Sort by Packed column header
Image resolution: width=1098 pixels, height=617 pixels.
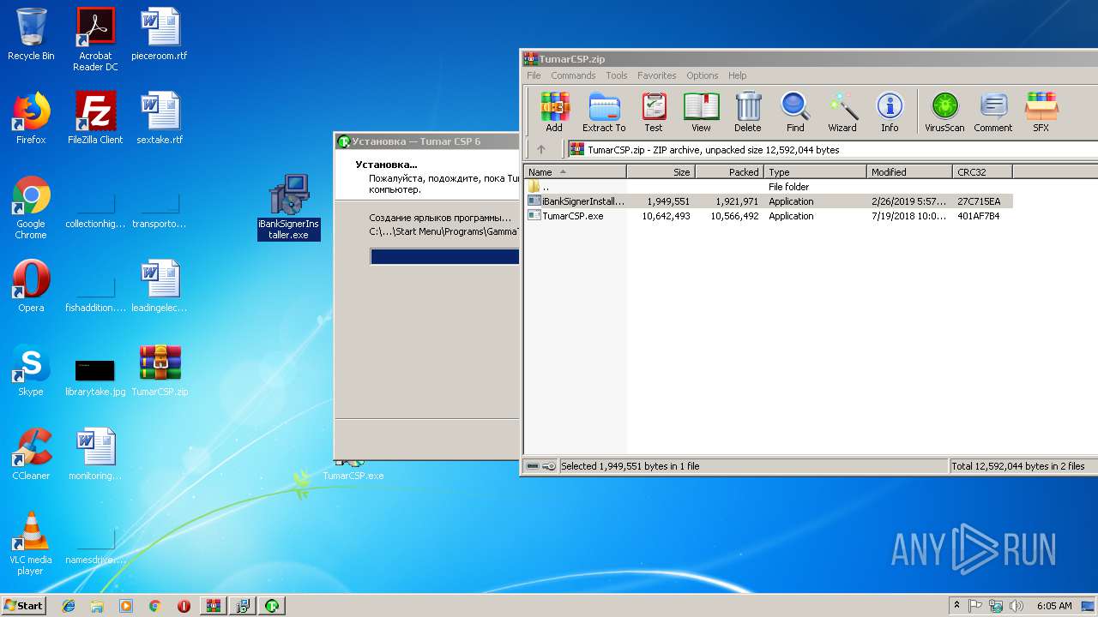[x=729, y=172]
